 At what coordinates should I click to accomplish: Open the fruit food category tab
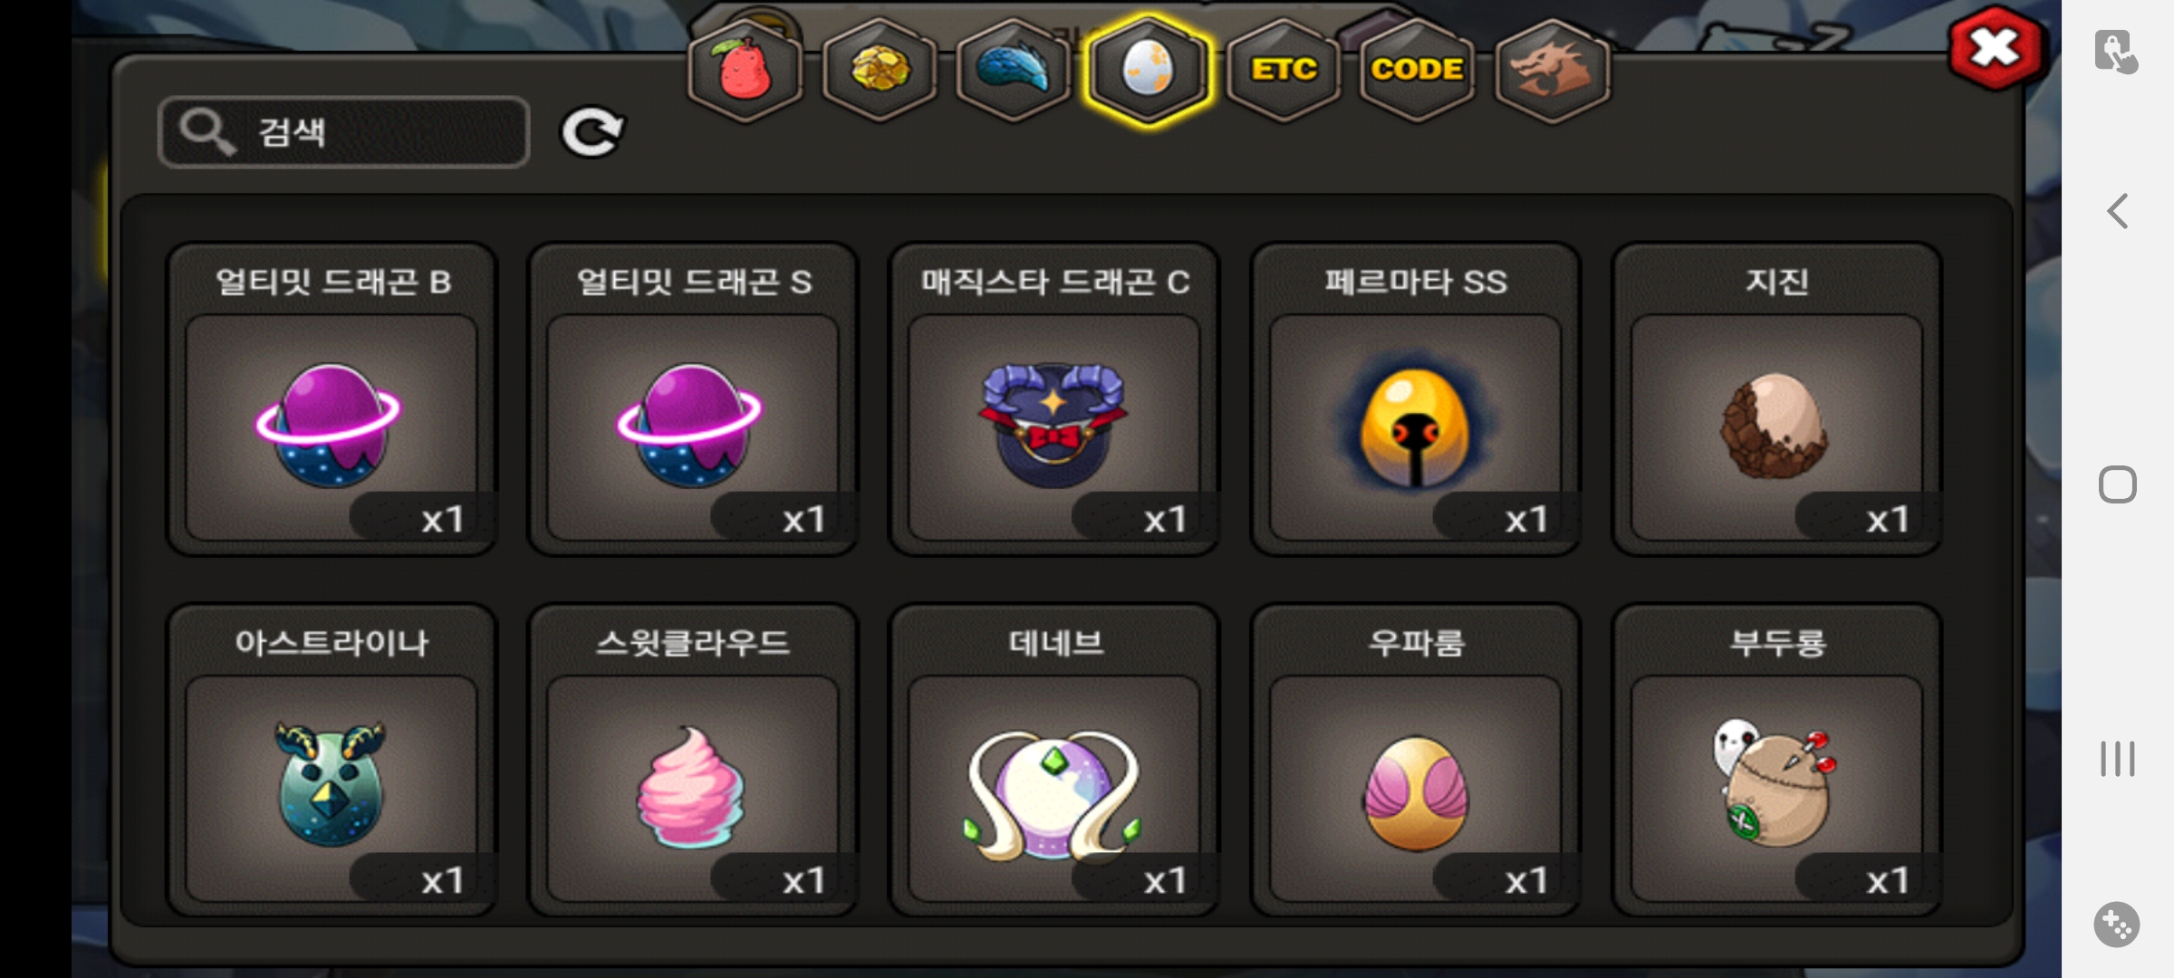tap(745, 71)
